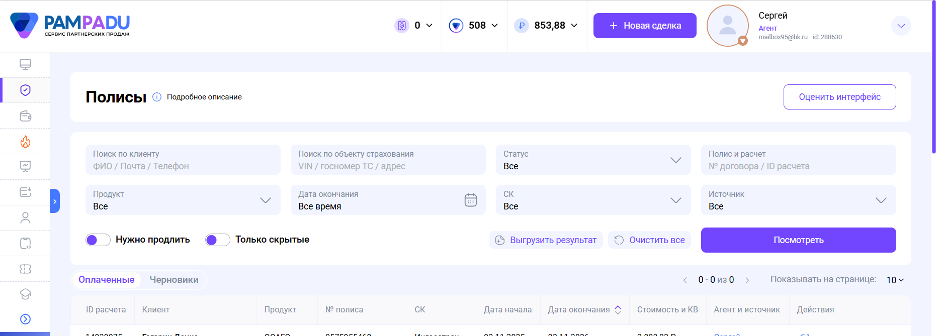The height and width of the screenshot is (336, 941).
Task: Open the Подробное описание link
Action: click(x=204, y=97)
